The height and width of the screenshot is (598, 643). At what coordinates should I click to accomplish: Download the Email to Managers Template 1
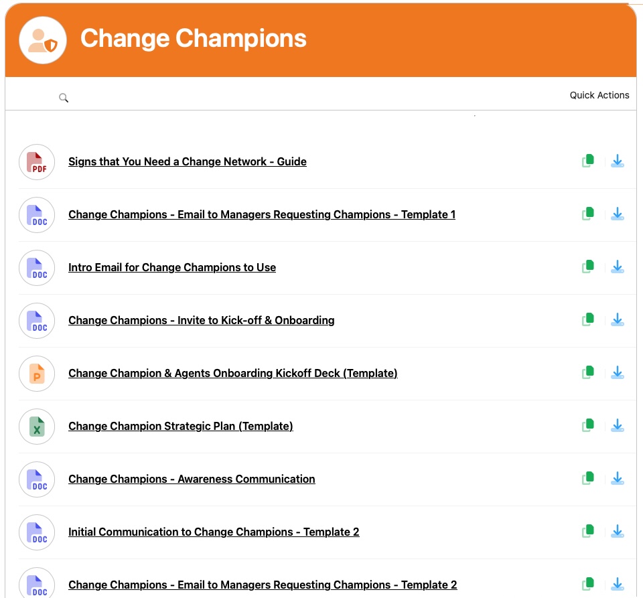click(618, 214)
